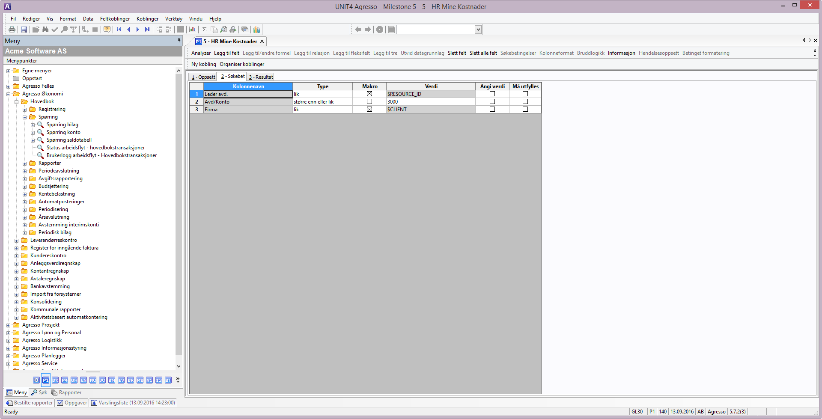Switch to the 3 - Resultat tab
Screen dimensions: 822x419
point(261,77)
